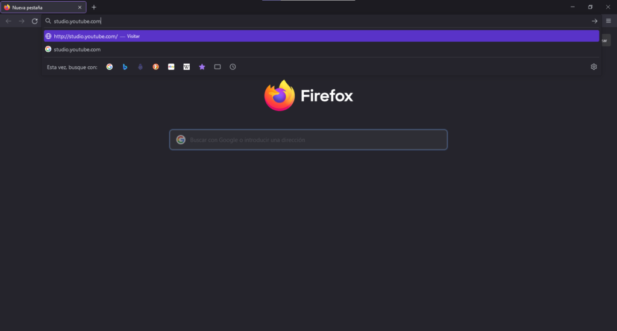Visit http://studio.youtube.com/ suggestion

click(x=322, y=36)
